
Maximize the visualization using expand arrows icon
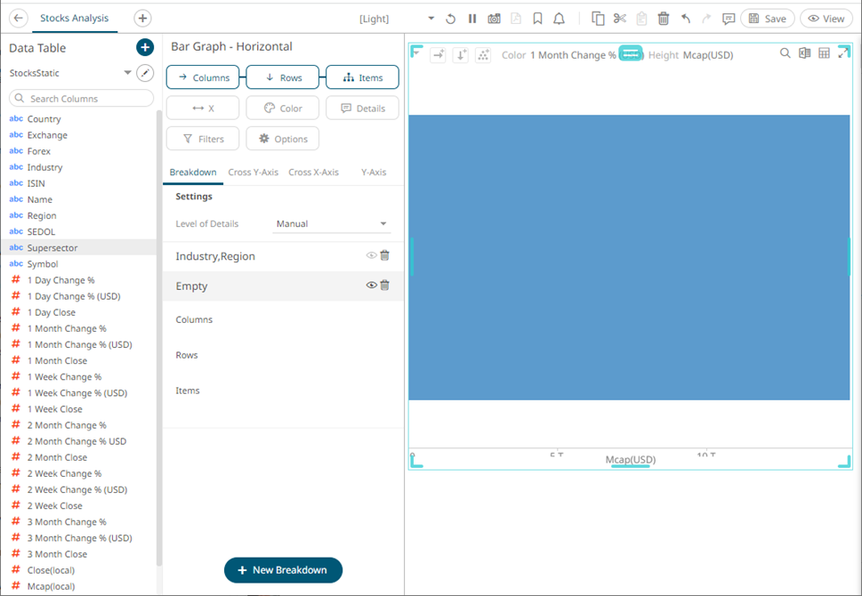point(843,53)
